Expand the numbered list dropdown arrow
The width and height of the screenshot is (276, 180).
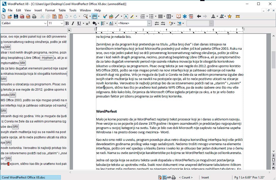(x=147, y=16)
